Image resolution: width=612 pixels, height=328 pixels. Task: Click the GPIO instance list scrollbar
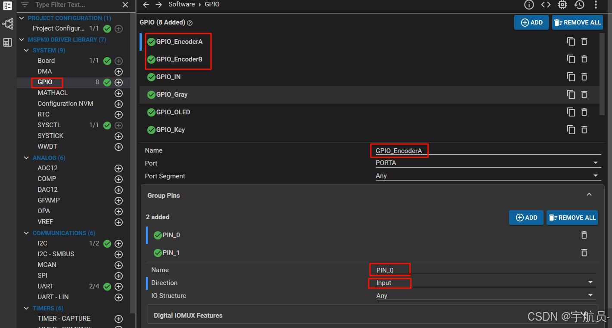(x=602, y=74)
